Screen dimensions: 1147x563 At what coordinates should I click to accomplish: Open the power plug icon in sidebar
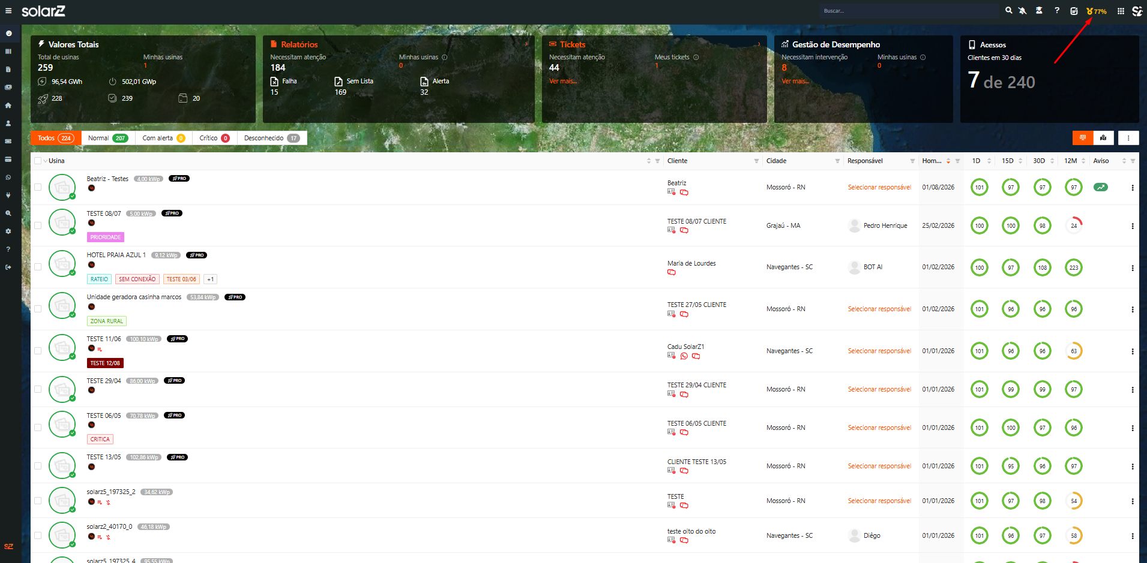pos(8,195)
